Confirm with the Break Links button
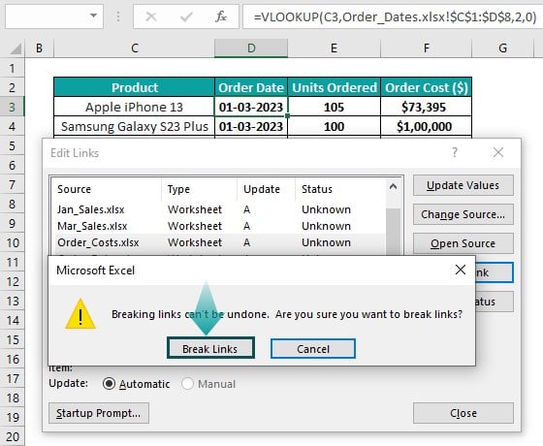Image resolution: width=543 pixels, height=446 pixels. click(x=210, y=348)
